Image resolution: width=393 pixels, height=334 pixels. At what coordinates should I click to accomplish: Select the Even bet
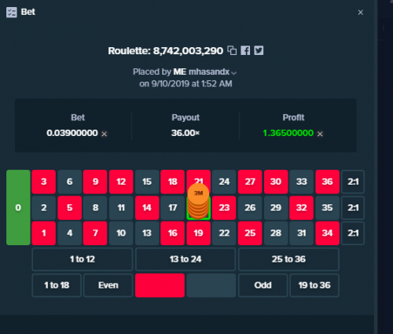(x=108, y=285)
